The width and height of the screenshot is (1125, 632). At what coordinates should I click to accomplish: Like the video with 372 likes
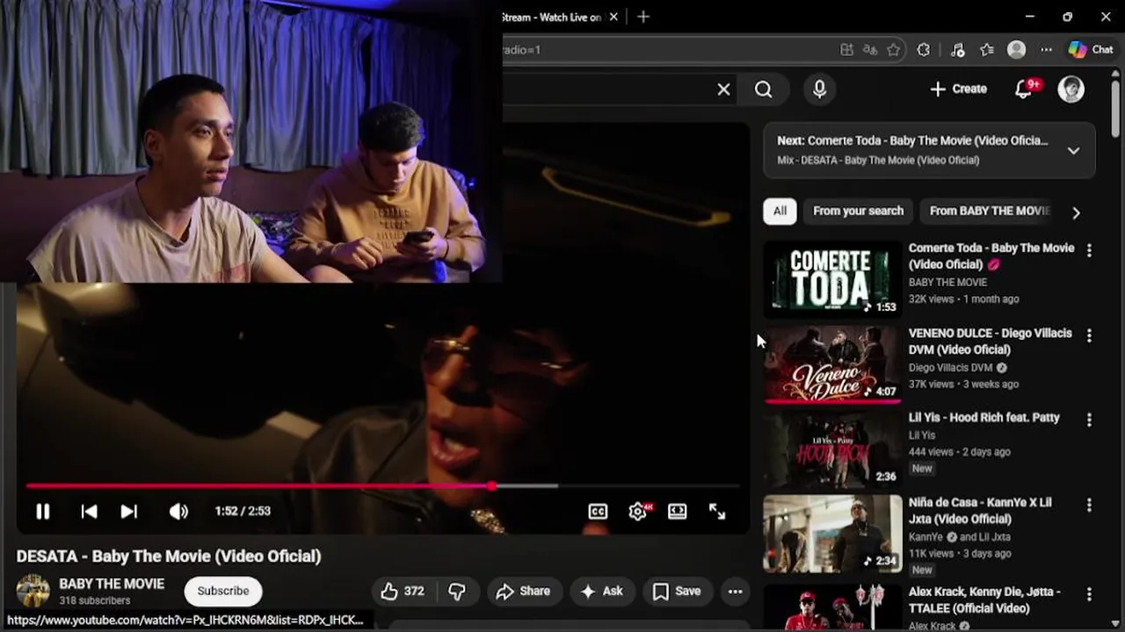403,592
